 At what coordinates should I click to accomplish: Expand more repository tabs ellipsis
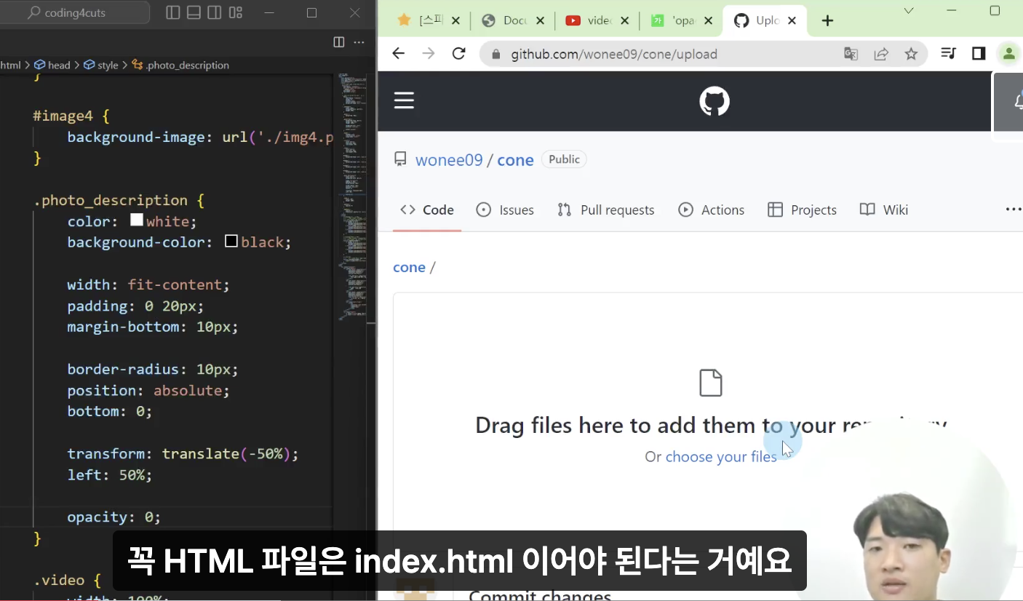coord(1014,210)
